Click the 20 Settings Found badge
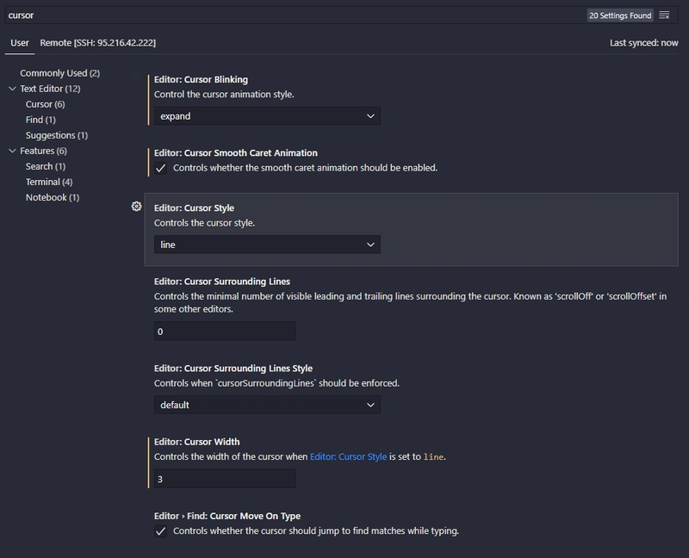Image resolution: width=689 pixels, height=558 pixels. click(620, 15)
